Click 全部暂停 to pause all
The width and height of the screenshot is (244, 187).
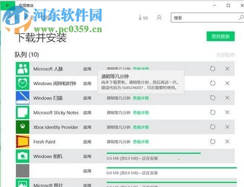(225, 55)
